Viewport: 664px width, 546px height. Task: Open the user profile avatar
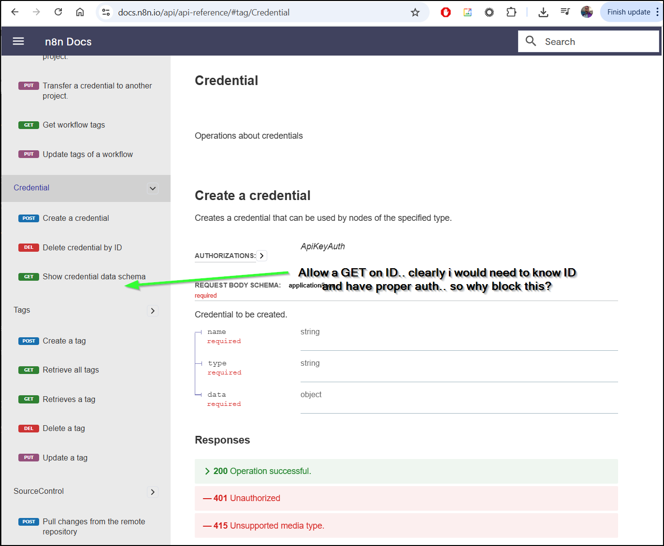click(587, 13)
